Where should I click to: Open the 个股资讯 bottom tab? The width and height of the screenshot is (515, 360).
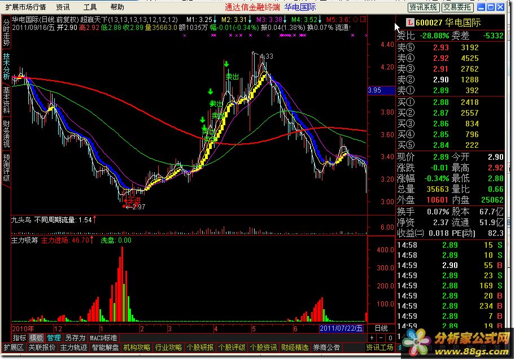tap(263, 348)
